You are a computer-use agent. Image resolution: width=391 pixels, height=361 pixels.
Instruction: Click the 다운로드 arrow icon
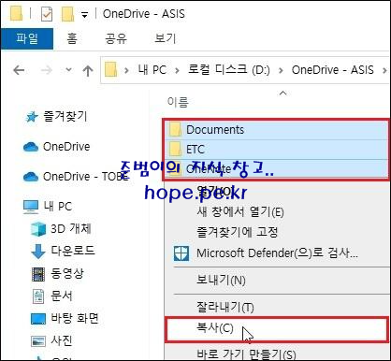coord(38,252)
